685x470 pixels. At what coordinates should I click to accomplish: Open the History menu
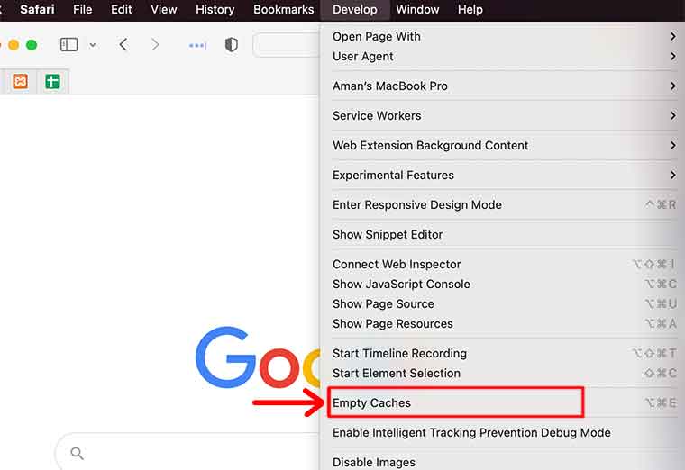[215, 10]
